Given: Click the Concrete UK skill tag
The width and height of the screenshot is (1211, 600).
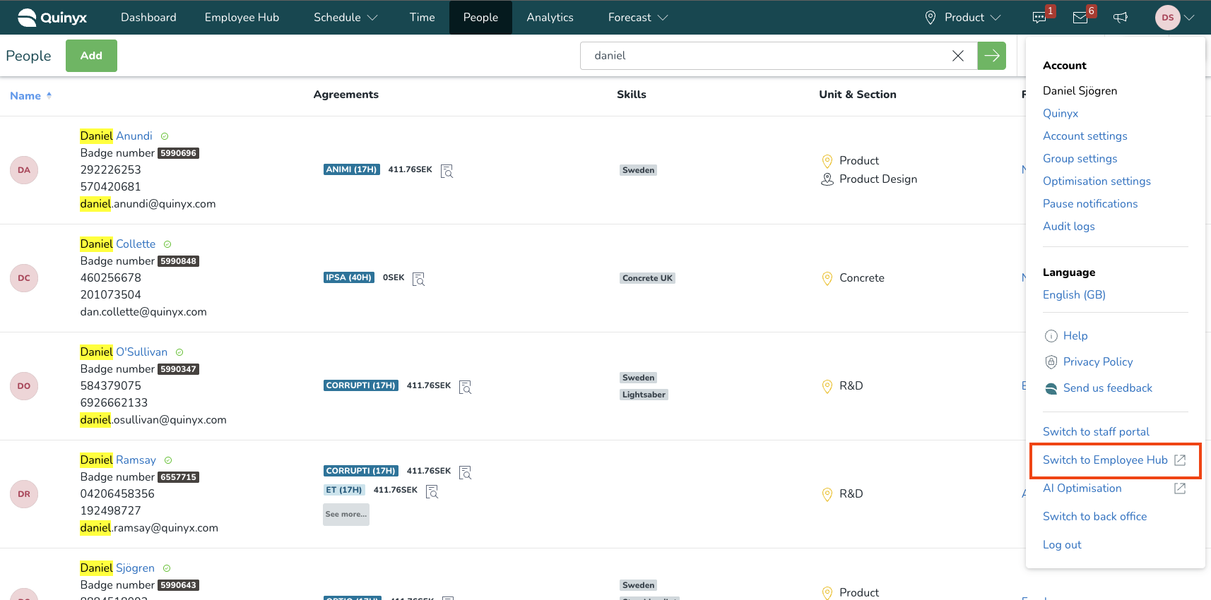Looking at the screenshot, I should click(647, 278).
